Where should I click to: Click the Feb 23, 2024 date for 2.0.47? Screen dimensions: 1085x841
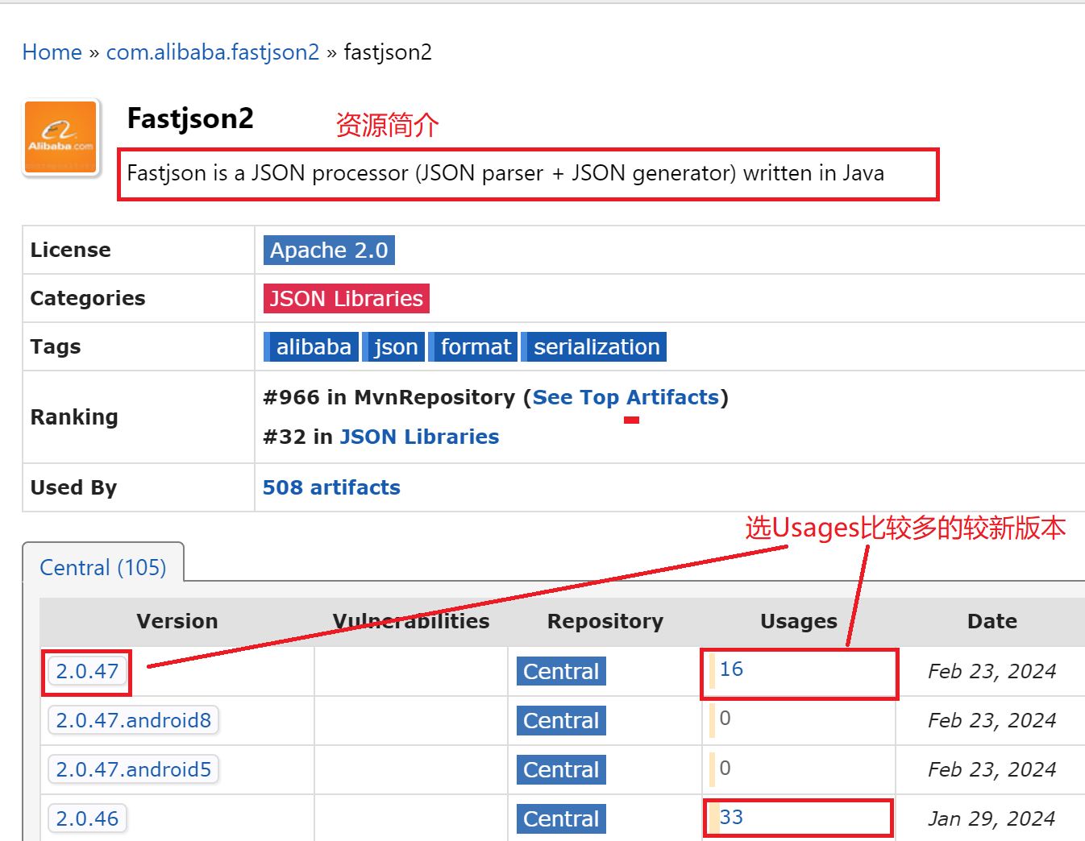click(x=991, y=671)
